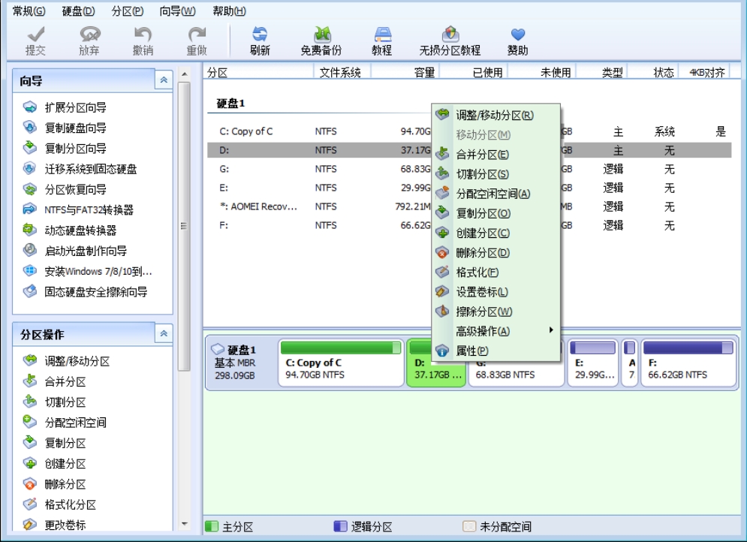Choose 更改卷标 in 分区操作 panel
747x542 pixels.
(x=54, y=525)
